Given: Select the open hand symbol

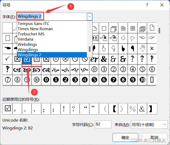Looking at the screenshot, I should point(142,48).
